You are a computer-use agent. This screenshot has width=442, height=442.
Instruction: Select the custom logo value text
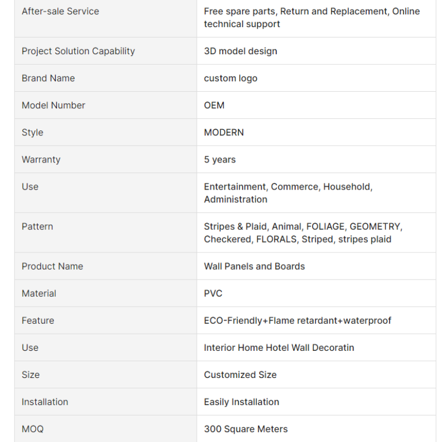tap(230, 78)
